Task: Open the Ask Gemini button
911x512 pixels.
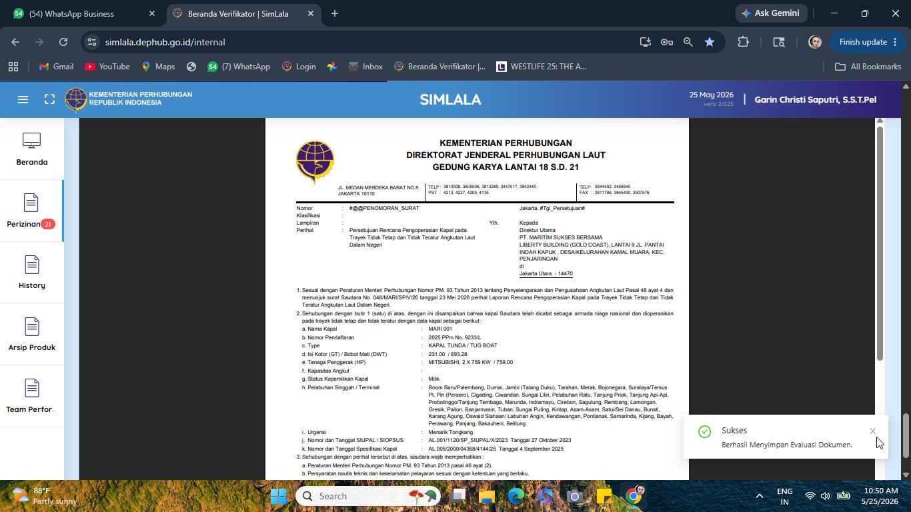Action: click(x=772, y=13)
